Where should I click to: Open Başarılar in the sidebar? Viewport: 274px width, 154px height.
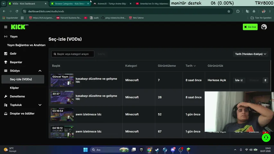pos(16,62)
